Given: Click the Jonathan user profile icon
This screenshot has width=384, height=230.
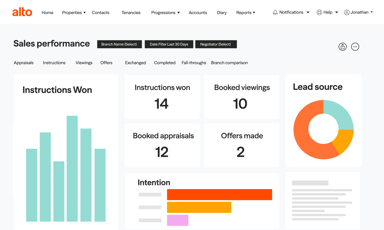Looking at the screenshot, I should coord(347,12).
